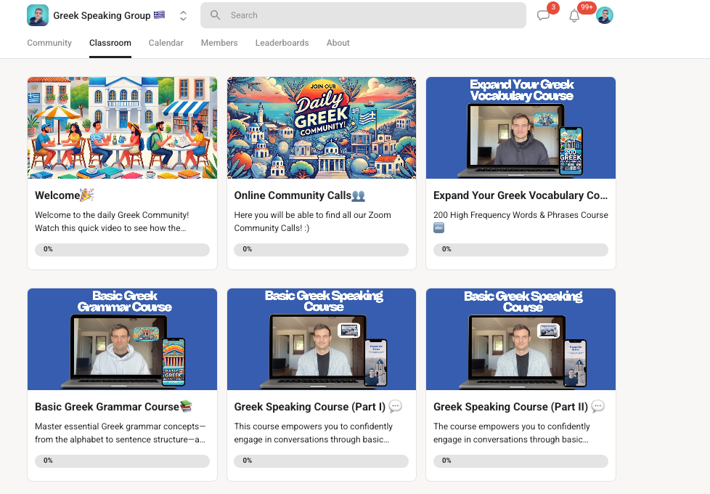This screenshot has height=494, width=710.
Task: Switch to the Community tab
Action: point(49,43)
